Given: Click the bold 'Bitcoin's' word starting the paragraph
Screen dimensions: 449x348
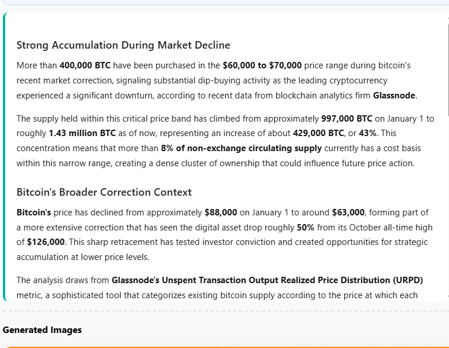Looking at the screenshot, I should [x=34, y=213].
